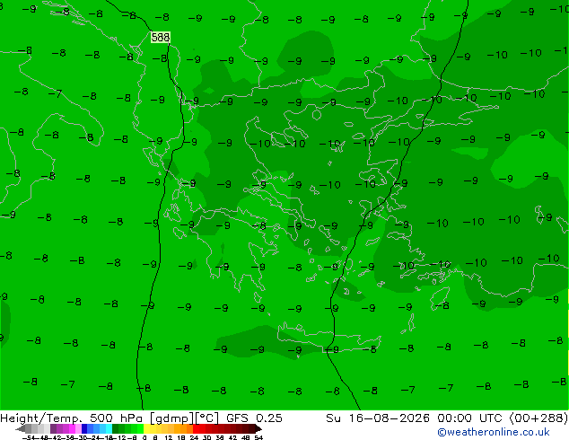Click the magenta legend swatch
This screenshot has height=440, width=569.
coord(72,428)
